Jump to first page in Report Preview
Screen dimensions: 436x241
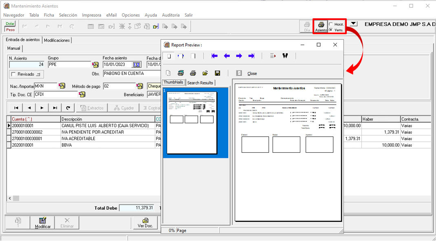[214, 56]
